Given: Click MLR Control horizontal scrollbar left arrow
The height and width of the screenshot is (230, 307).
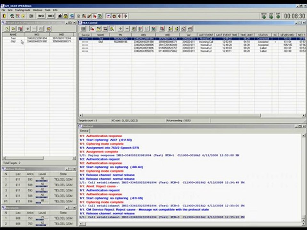Looking at the screenshot, I should (x=81, y=115).
